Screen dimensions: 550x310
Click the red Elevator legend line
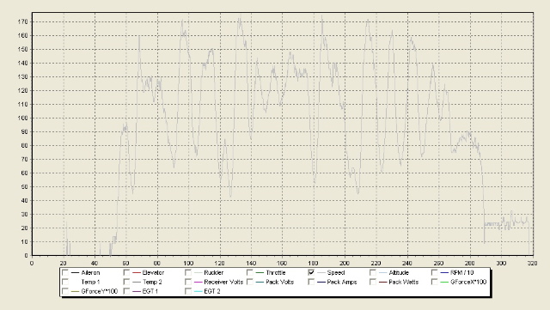[137, 273]
